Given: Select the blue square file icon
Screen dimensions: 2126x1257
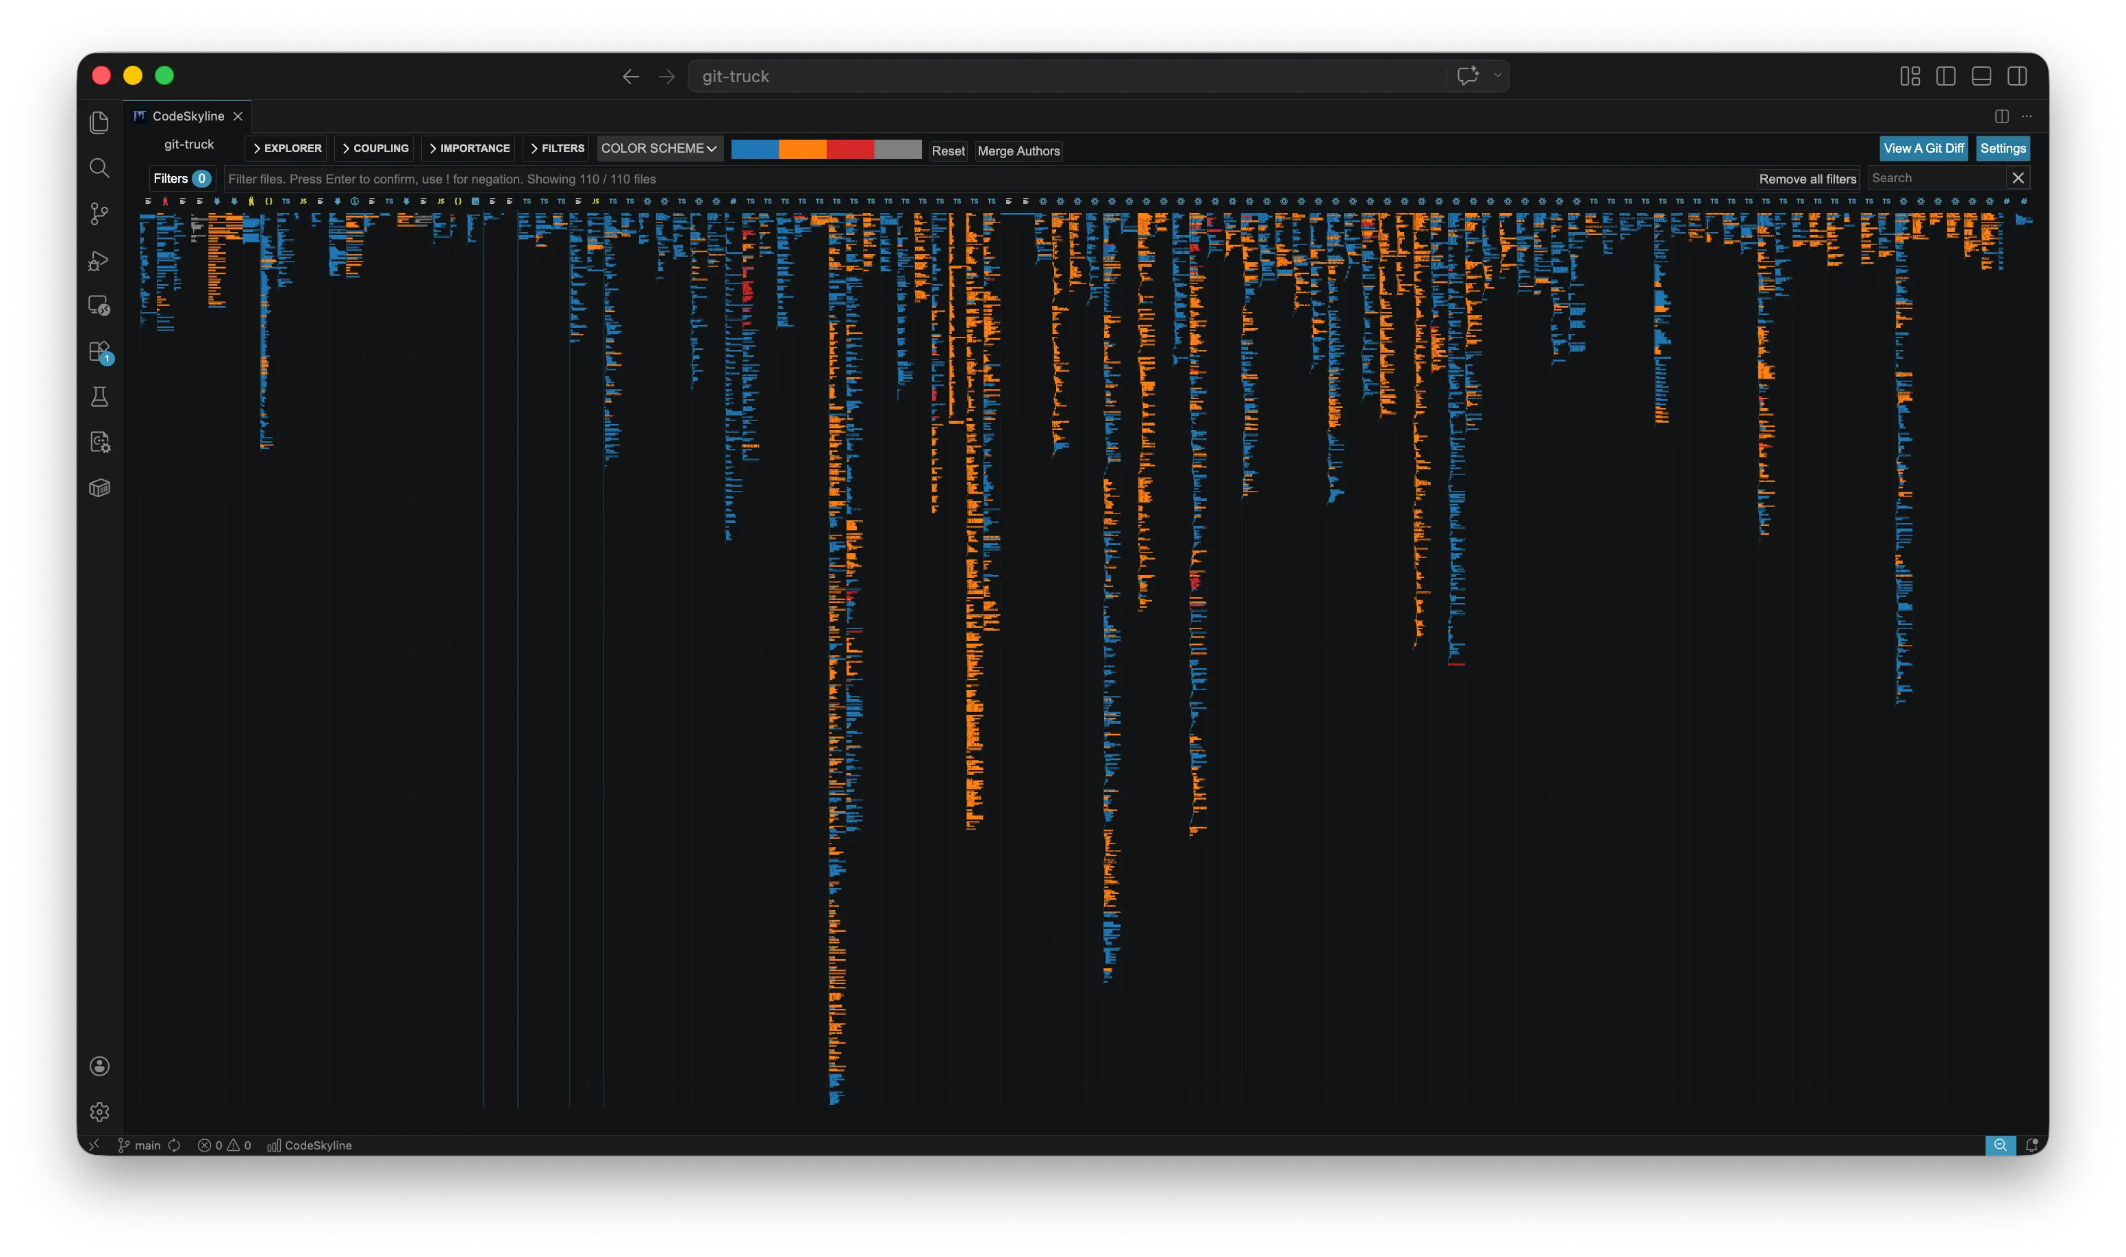Looking at the screenshot, I should [x=475, y=201].
